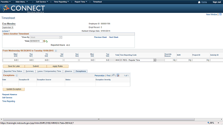The width and height of the screenshot is (223, 125).
Task: Click the Personalize link
Action: pyautogui.click(x=99, y=76)
